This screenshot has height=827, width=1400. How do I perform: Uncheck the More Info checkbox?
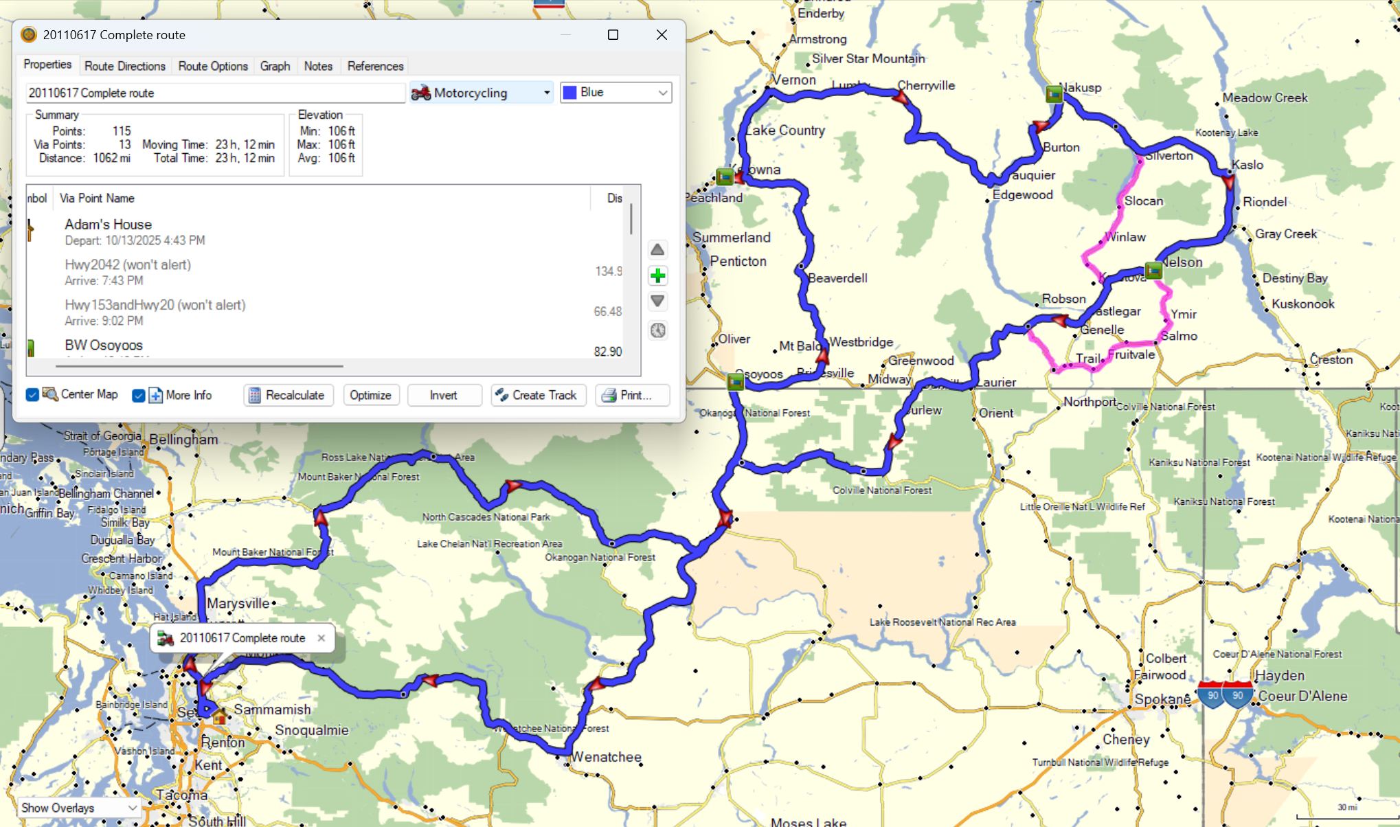(139, 396)
